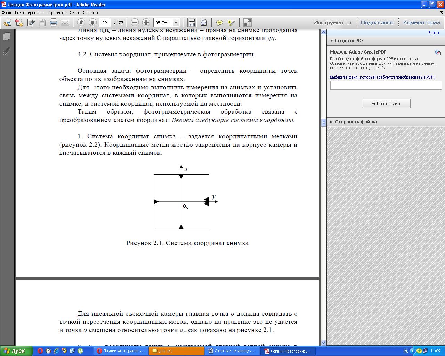Screen dimensions: 445x356
Task: Close the document with menu-bar X
Action: coord(442,13)
